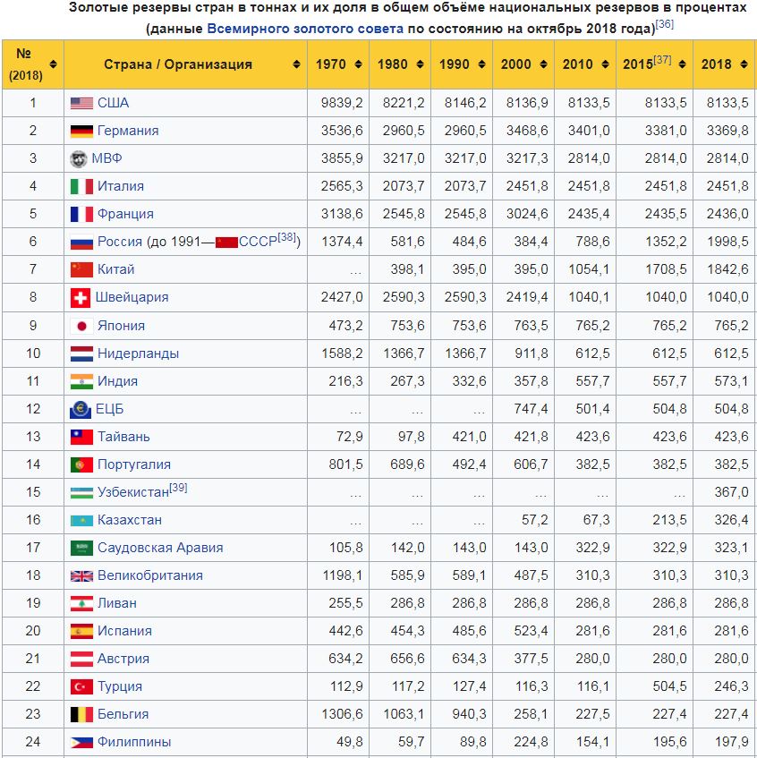Click the USA flag icon
This screenshot has width=757, height=758.
[81, 103]
